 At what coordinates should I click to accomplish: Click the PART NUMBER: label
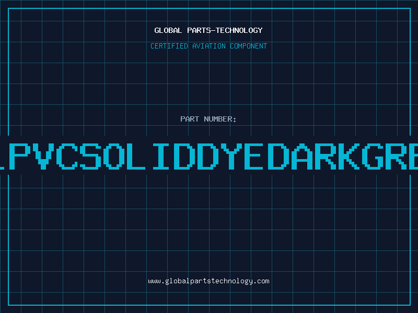(208, 119)
